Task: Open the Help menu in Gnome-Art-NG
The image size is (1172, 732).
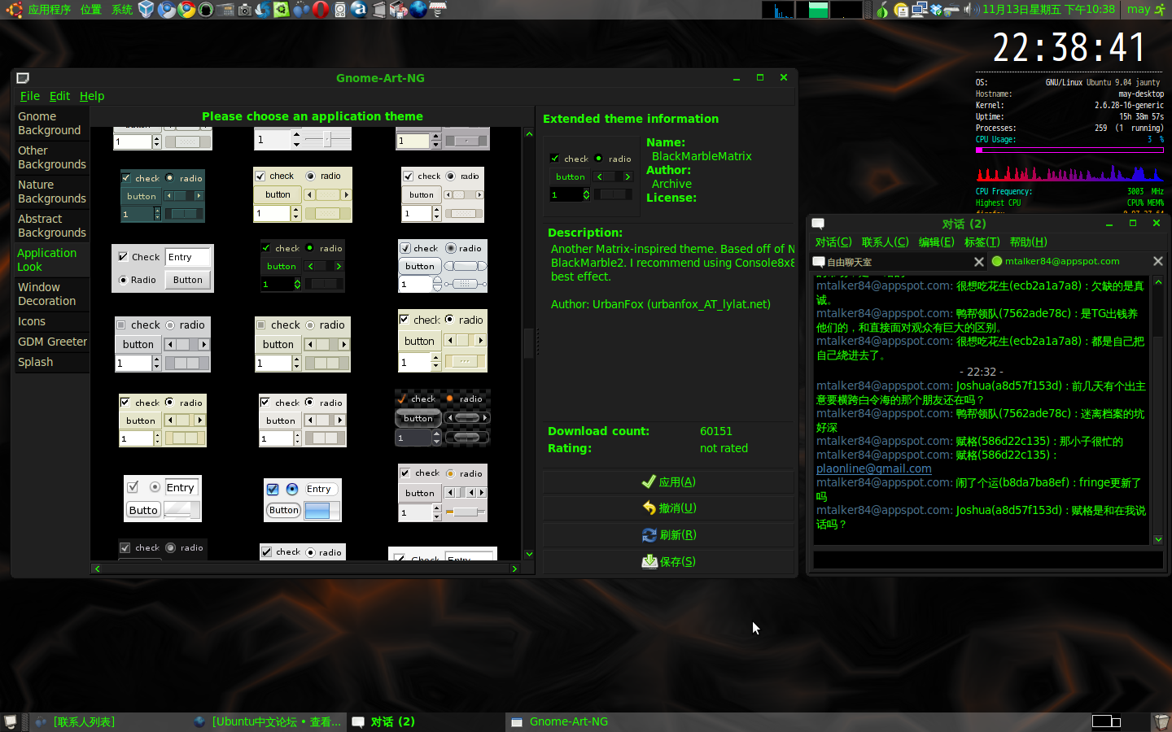Action: pos(92,96)
